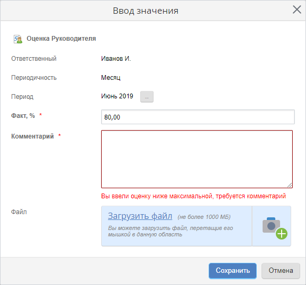Click the green plus badge on camera
The image size is (306, 285).
click(282, 234)
